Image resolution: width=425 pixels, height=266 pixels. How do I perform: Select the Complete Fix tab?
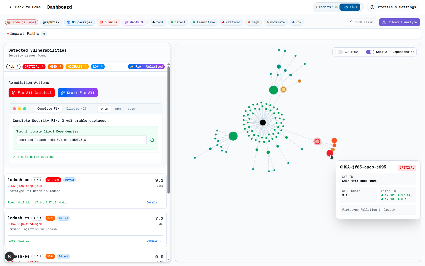pos(48,109)
